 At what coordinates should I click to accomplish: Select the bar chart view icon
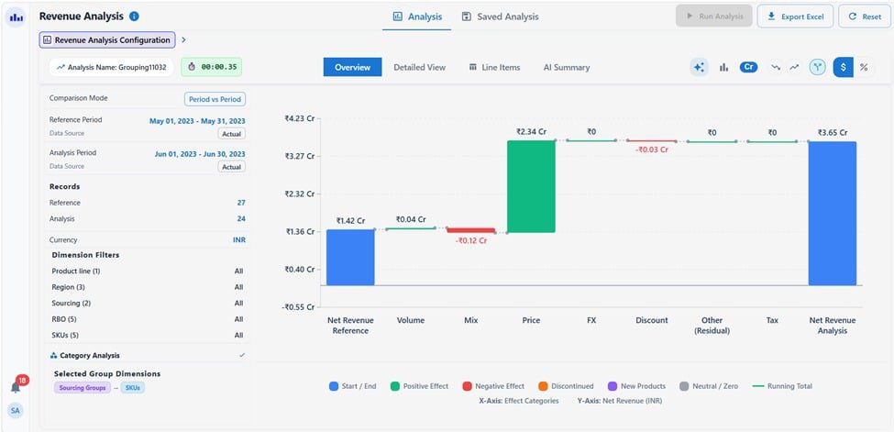tap(723, 67)
